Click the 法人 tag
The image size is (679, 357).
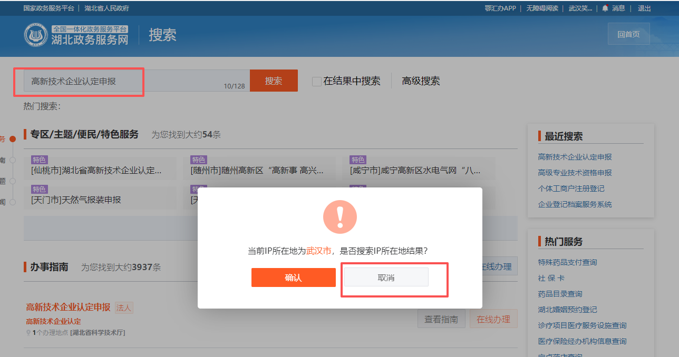124,308
